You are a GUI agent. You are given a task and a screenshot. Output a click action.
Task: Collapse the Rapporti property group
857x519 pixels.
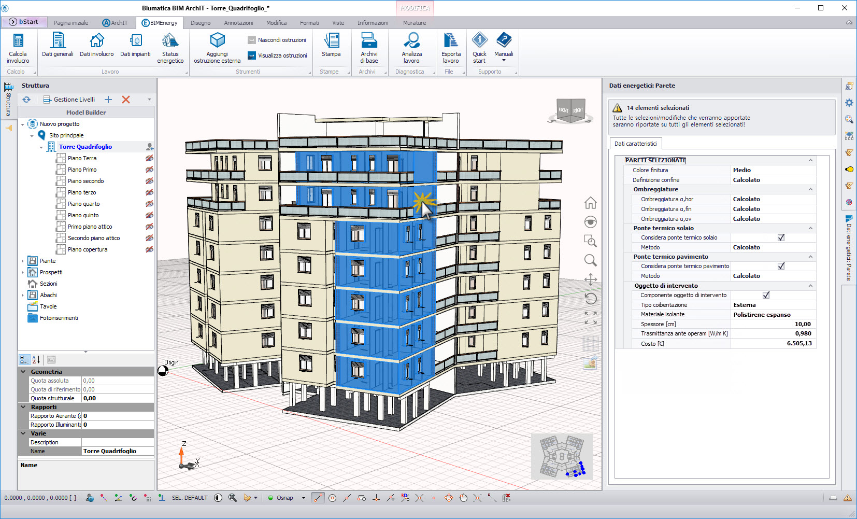pyautogui.click(x=23, y=407)
